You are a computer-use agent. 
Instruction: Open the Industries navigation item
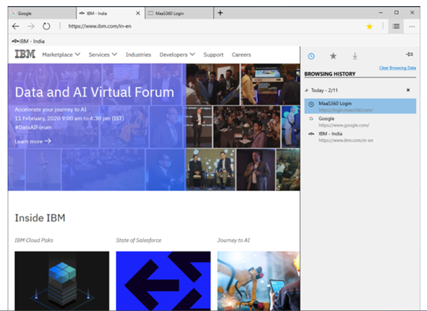tap(139, 55)
